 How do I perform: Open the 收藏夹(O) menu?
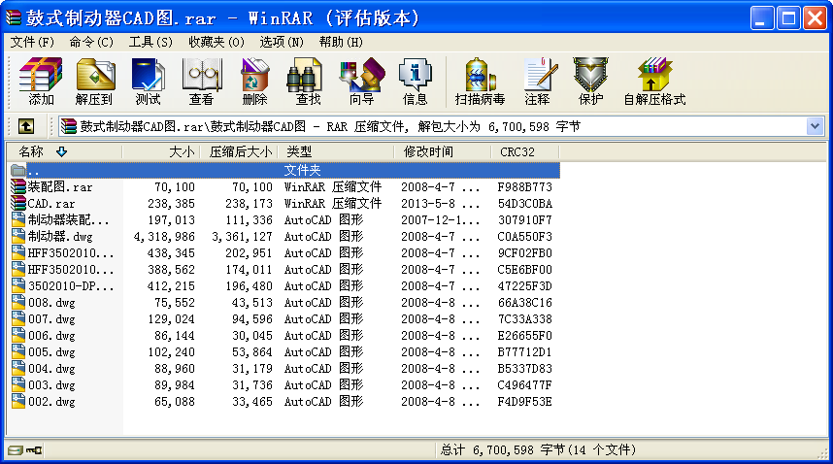216,42
